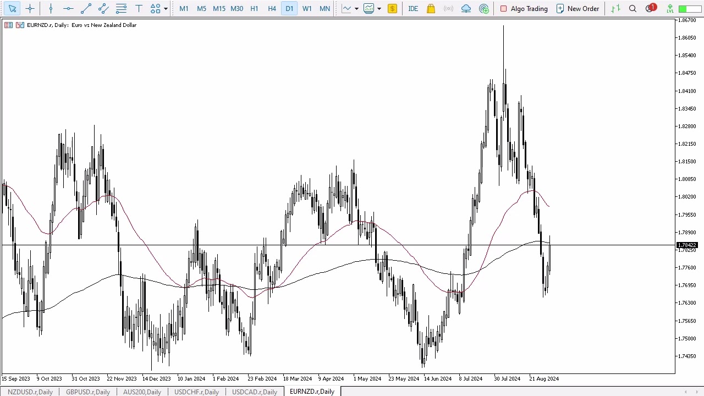Switch chart to M15 timeframe
The image size is (704, 396).
coord(219,8)
